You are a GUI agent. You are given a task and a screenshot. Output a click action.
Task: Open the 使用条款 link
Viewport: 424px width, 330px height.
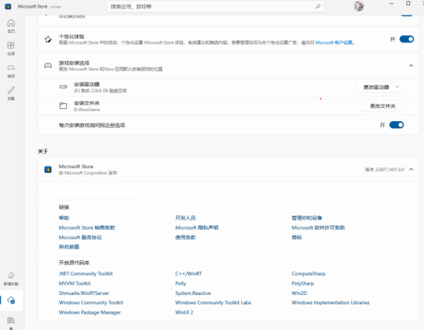click(x=185, y=237)
